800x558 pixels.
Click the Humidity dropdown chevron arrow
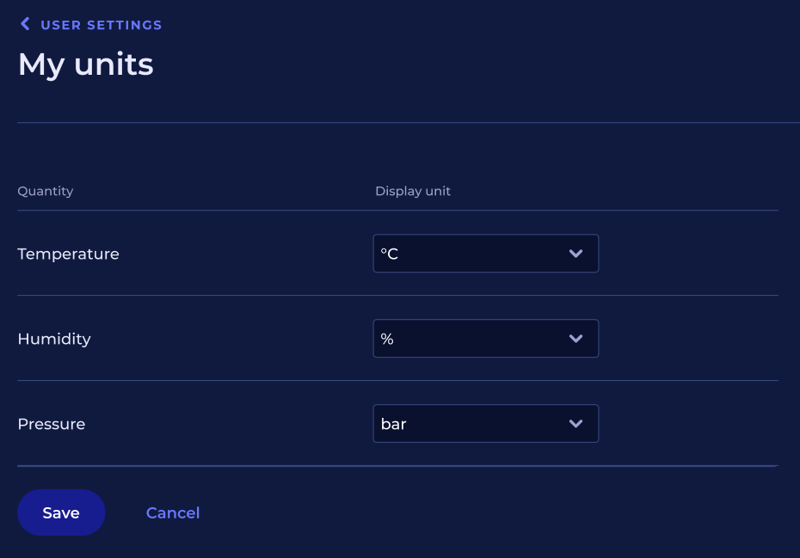pyautogui.click(x=575, y=339)
